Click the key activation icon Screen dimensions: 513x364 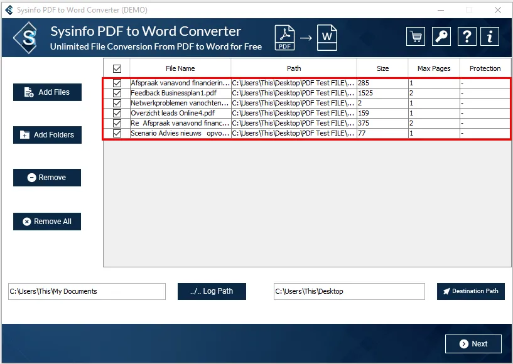[441, 36]
